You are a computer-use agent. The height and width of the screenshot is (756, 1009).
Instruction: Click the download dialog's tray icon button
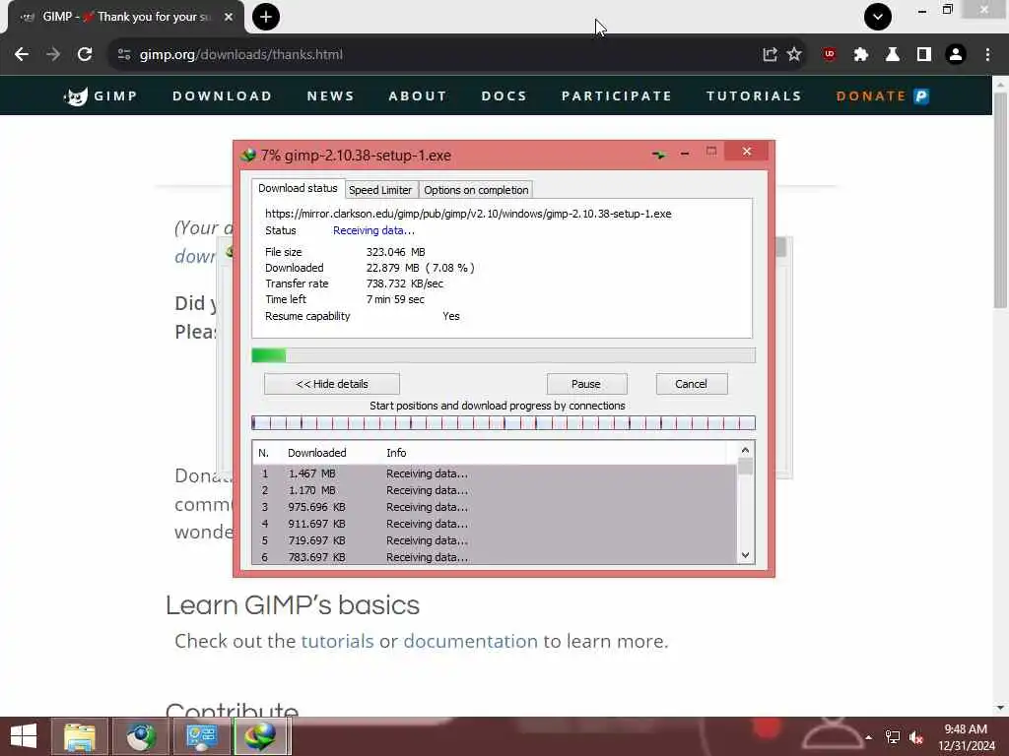[659, 155]
